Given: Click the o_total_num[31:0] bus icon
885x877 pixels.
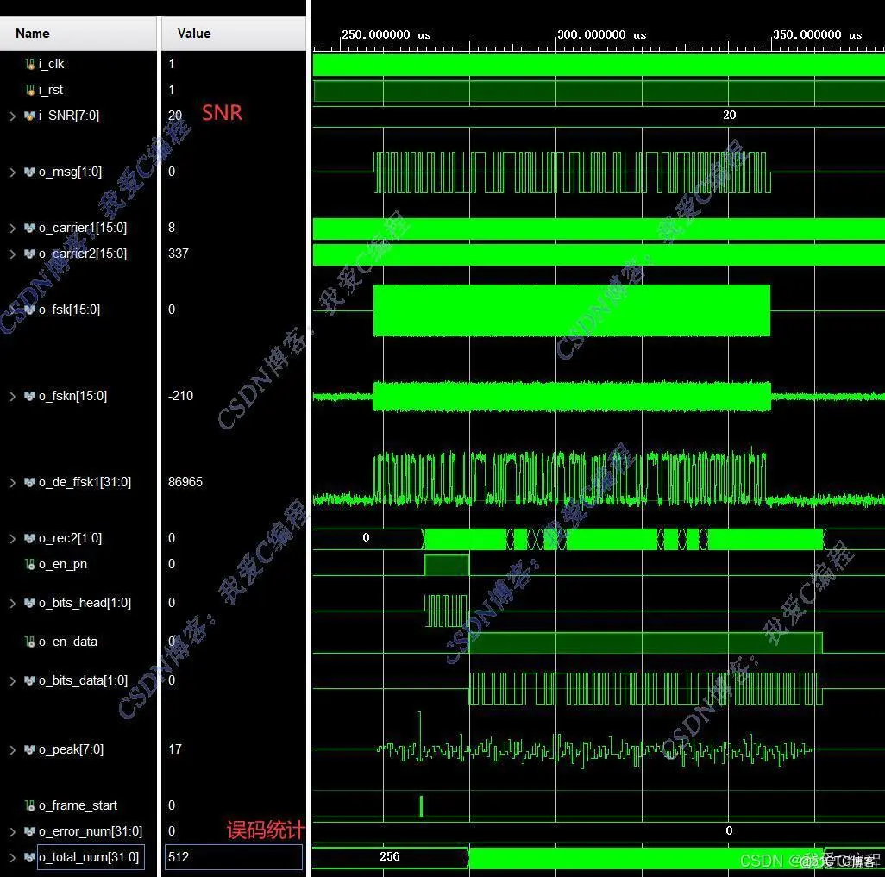Looking at the screenshot, I should click(x=30, y=858).
